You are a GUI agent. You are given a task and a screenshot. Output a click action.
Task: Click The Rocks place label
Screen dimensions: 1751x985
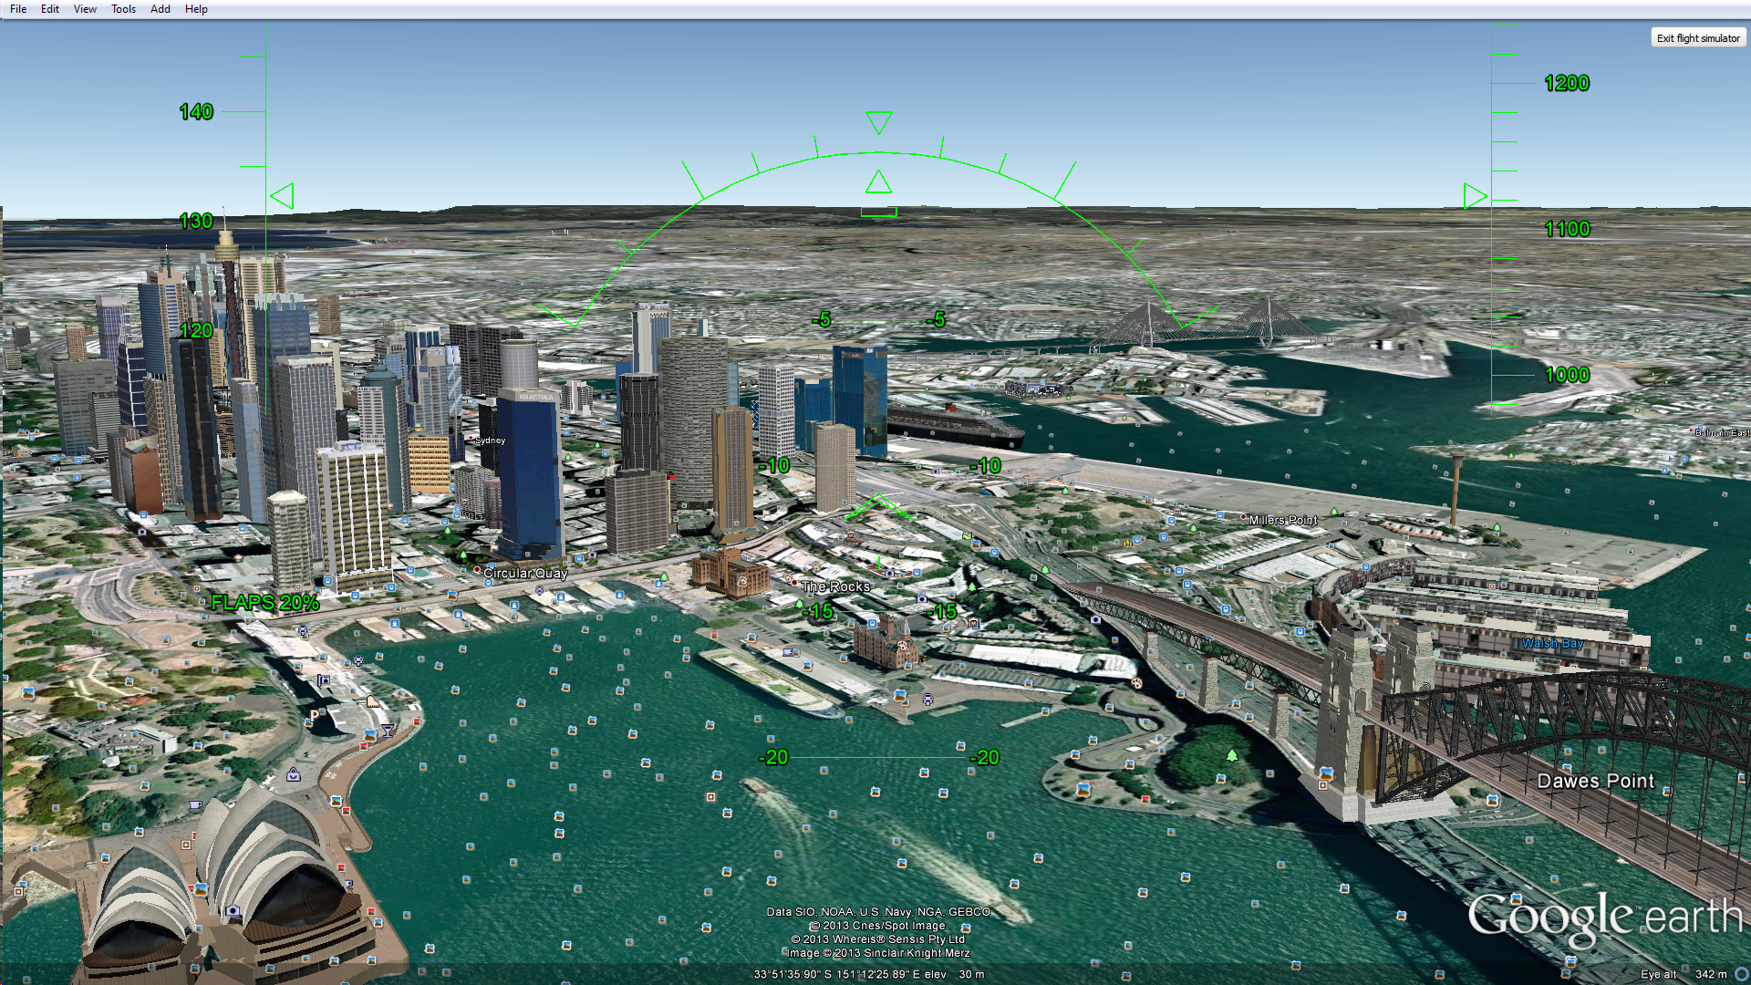tap(836, 586)
